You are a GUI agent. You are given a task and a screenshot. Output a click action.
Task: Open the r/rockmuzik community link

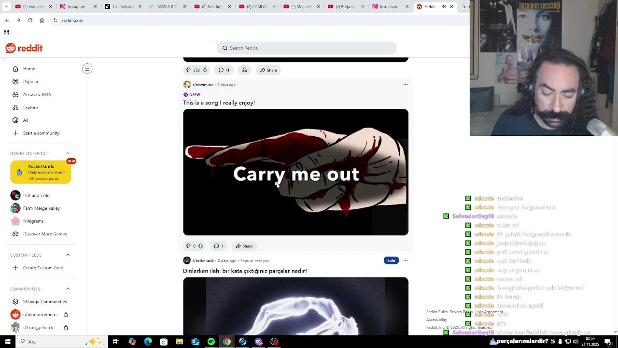(203, 261)
